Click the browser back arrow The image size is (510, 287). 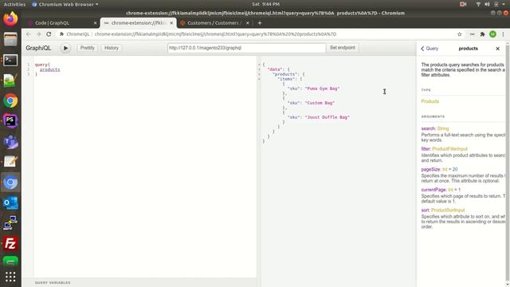coord(29,34)
